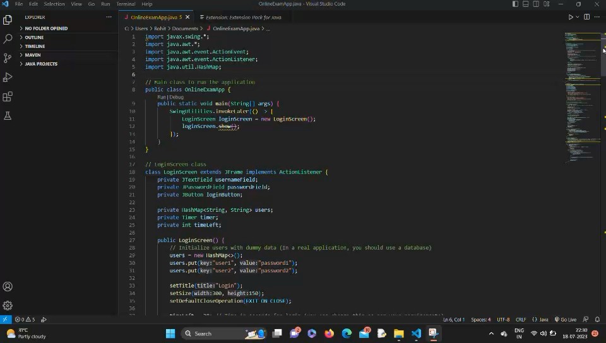Open the Explorer view in activity bar
Viewport: 606px width, 343px height.
(8, 20)
